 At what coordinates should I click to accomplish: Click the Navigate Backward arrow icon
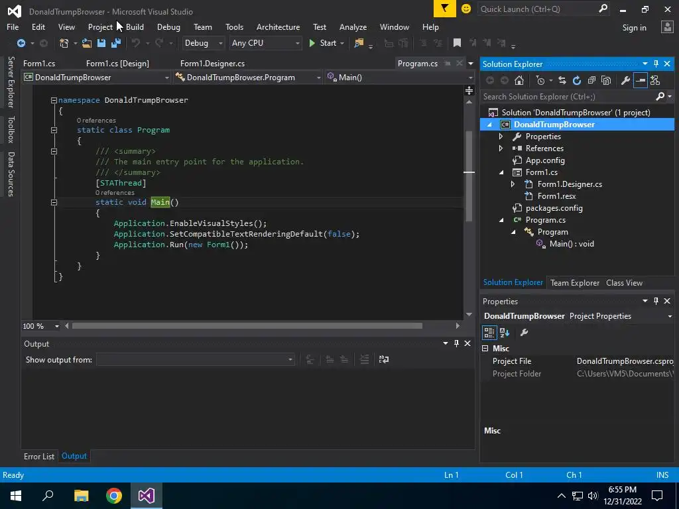(21, 43)
